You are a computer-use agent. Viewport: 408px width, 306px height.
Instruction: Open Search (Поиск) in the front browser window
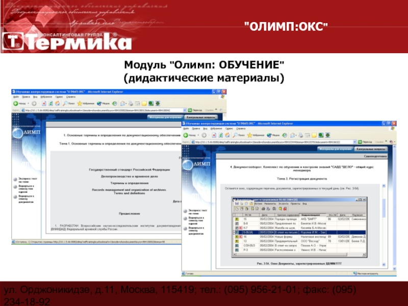click(x=239, y=135)
